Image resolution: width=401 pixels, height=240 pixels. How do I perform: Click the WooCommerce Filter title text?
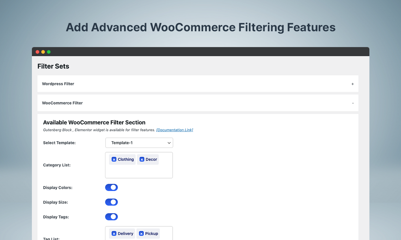click(62, 103)
